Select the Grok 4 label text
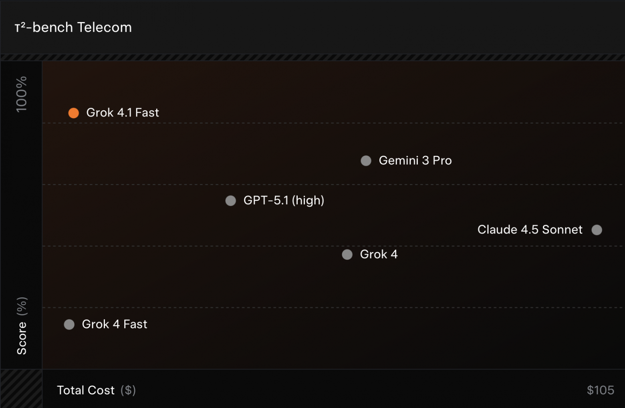This screenshot has width=625, height=408. (x=379, y=254)
